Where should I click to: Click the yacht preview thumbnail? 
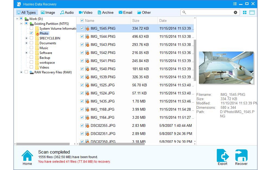[226, 68]
